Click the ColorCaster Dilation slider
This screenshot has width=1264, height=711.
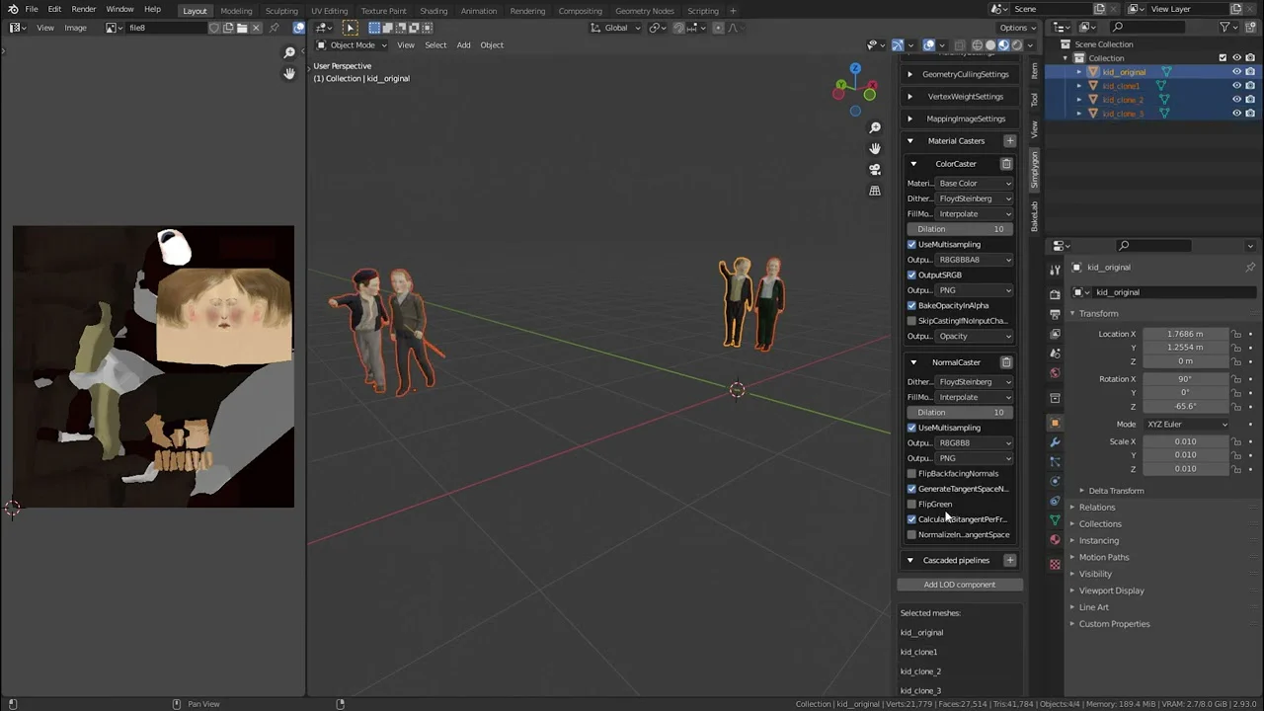(x=960, y=229)
